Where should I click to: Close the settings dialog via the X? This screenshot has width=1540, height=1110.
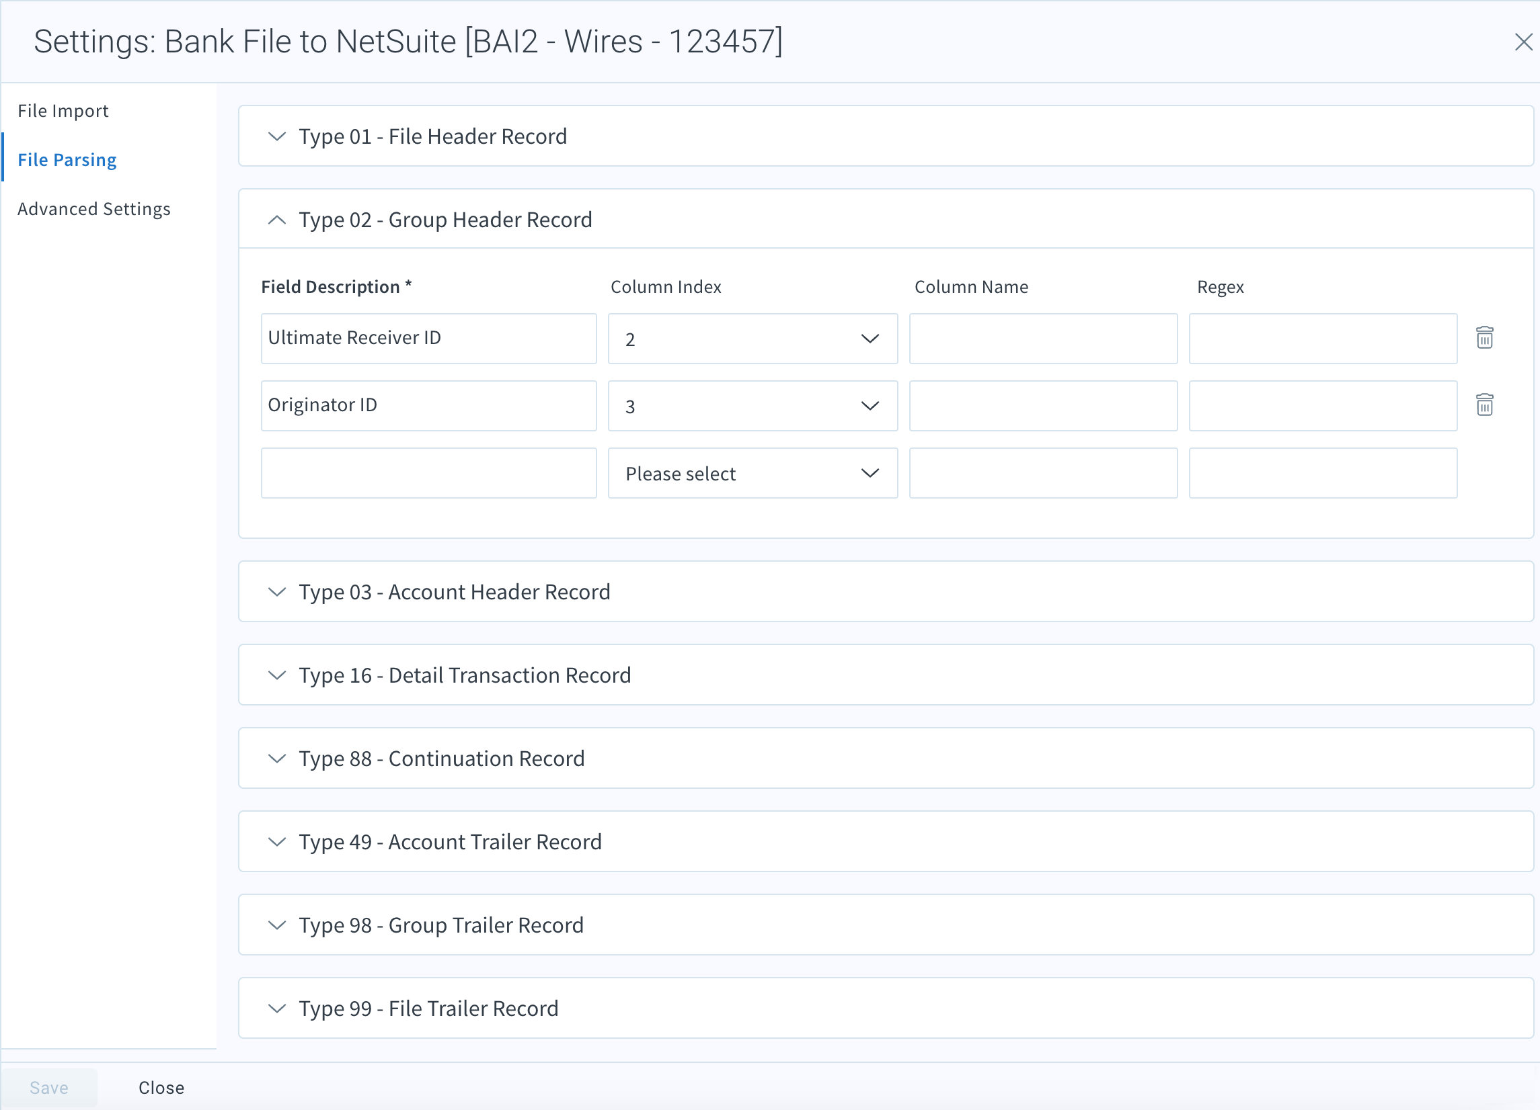(x=1523, y=43)
